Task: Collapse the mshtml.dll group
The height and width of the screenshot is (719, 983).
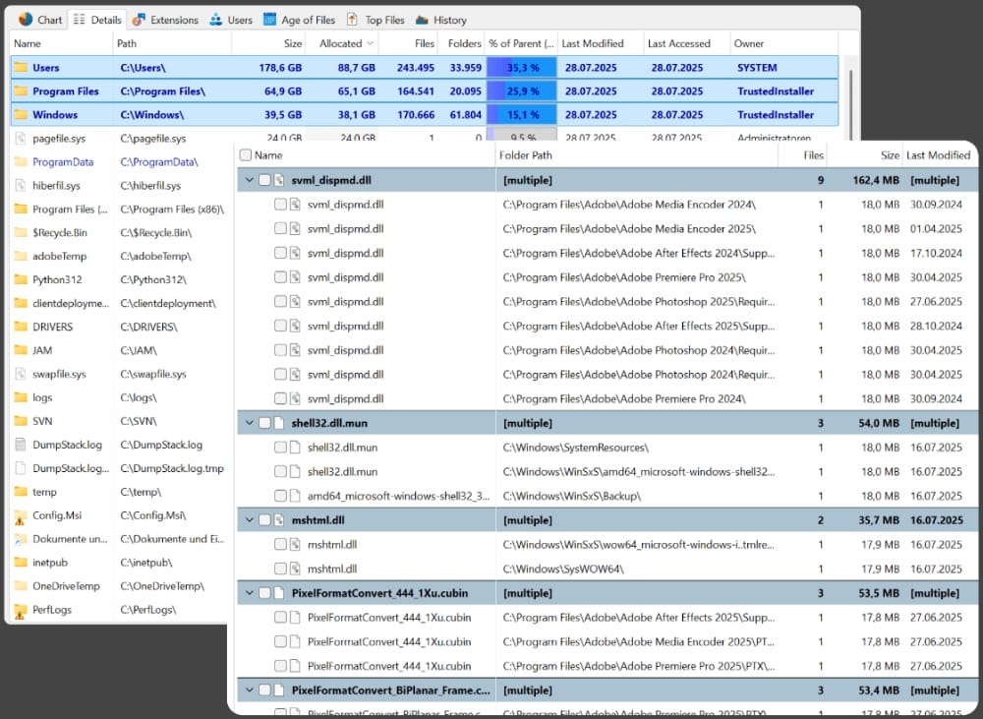Action: click(x=249, y=520)
